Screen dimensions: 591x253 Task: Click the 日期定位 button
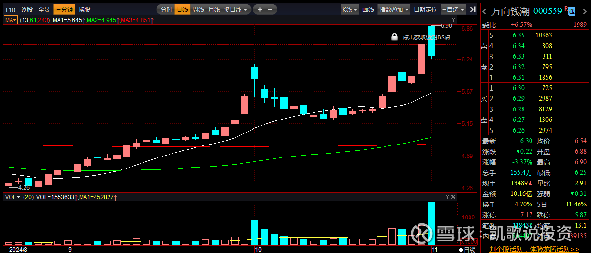[425, 9]
